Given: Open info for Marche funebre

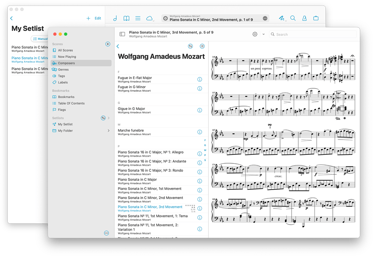Looking at the screenshot, I should pos(200,132).
